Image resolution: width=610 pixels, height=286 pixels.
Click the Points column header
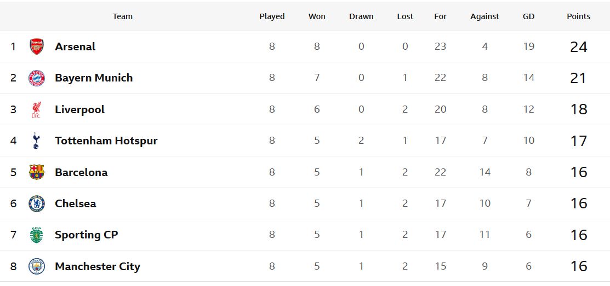(x=578, y=16)
